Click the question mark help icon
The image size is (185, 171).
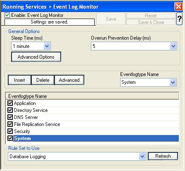click(x=179, y=19)
